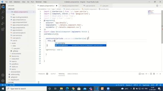This screenshot has height=91, width=163.
Task: Open the Run and Debug view
Action: tap(3, 24)
